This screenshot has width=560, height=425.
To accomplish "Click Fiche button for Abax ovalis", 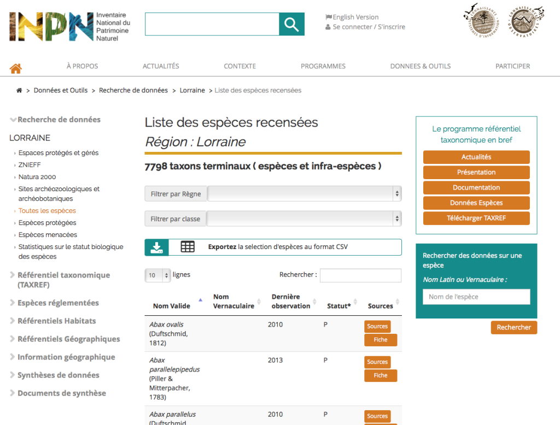I will click(381, 340).
